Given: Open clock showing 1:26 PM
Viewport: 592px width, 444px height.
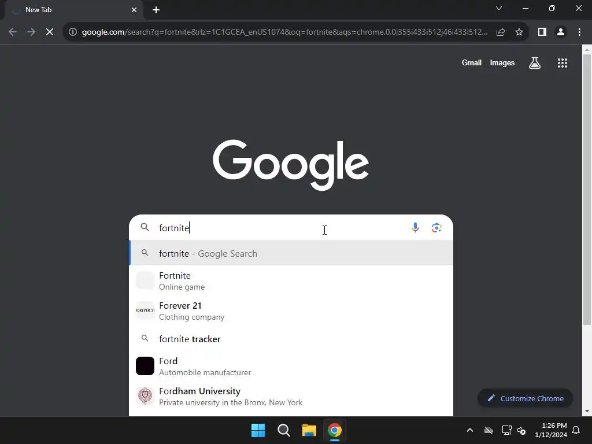Looking at the screenshot, I should (551, 430).
